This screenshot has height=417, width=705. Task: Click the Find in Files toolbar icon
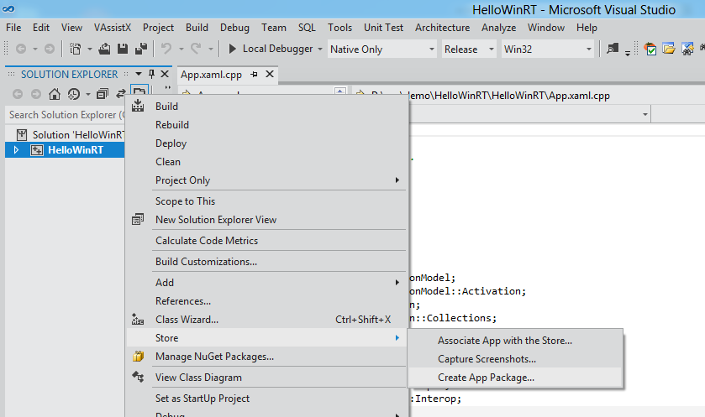click(613, 49)
